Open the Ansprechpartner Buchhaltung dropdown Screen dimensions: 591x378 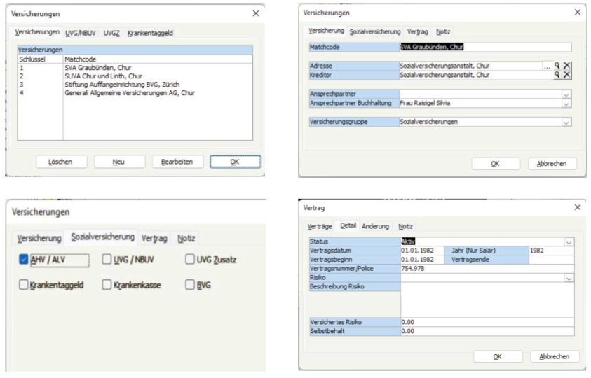click(x=566, y=104)
